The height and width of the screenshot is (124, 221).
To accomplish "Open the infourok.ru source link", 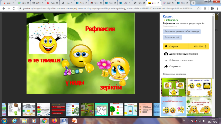I will [172, 20].
